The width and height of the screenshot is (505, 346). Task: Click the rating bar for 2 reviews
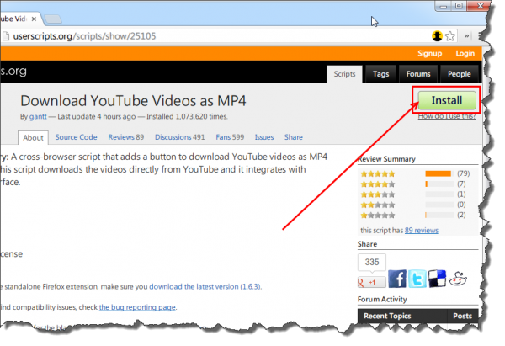click(439, 216)
